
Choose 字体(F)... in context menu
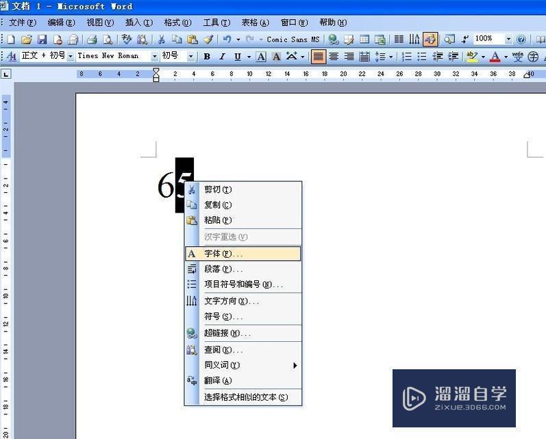coord(243,254)
